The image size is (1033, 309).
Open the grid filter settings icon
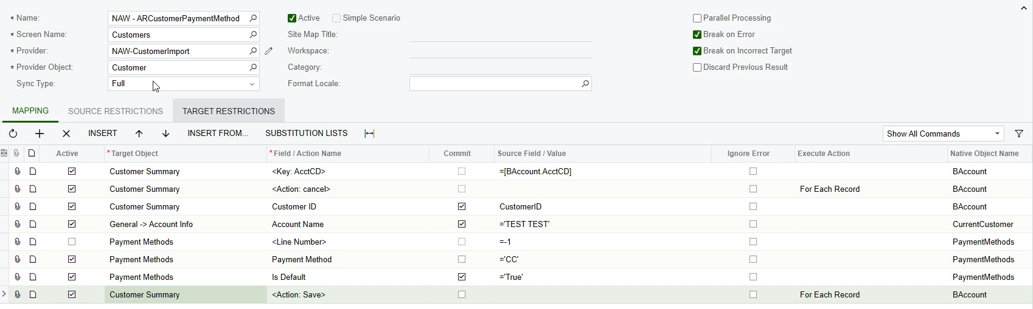click(1019, 134)
